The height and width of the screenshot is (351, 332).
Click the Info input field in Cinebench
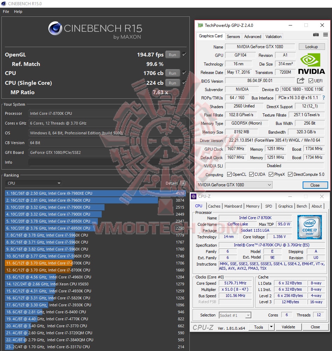click(107, 162)
